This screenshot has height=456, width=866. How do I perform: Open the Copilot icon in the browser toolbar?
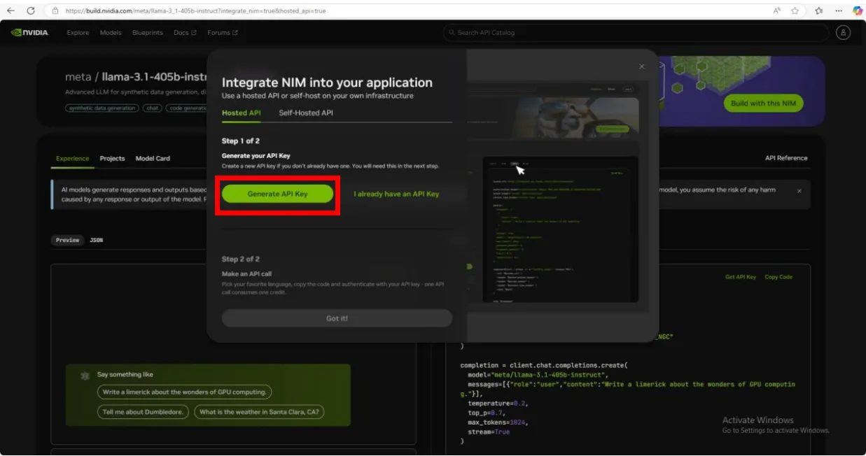(857, 11)
